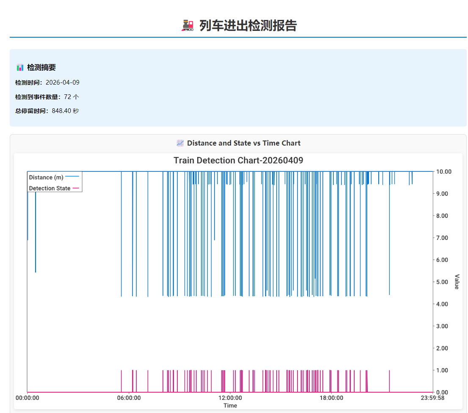This screenshot has height=413, width=468.
Task: Click the vertical Value axis title
Action: point(457,282)
